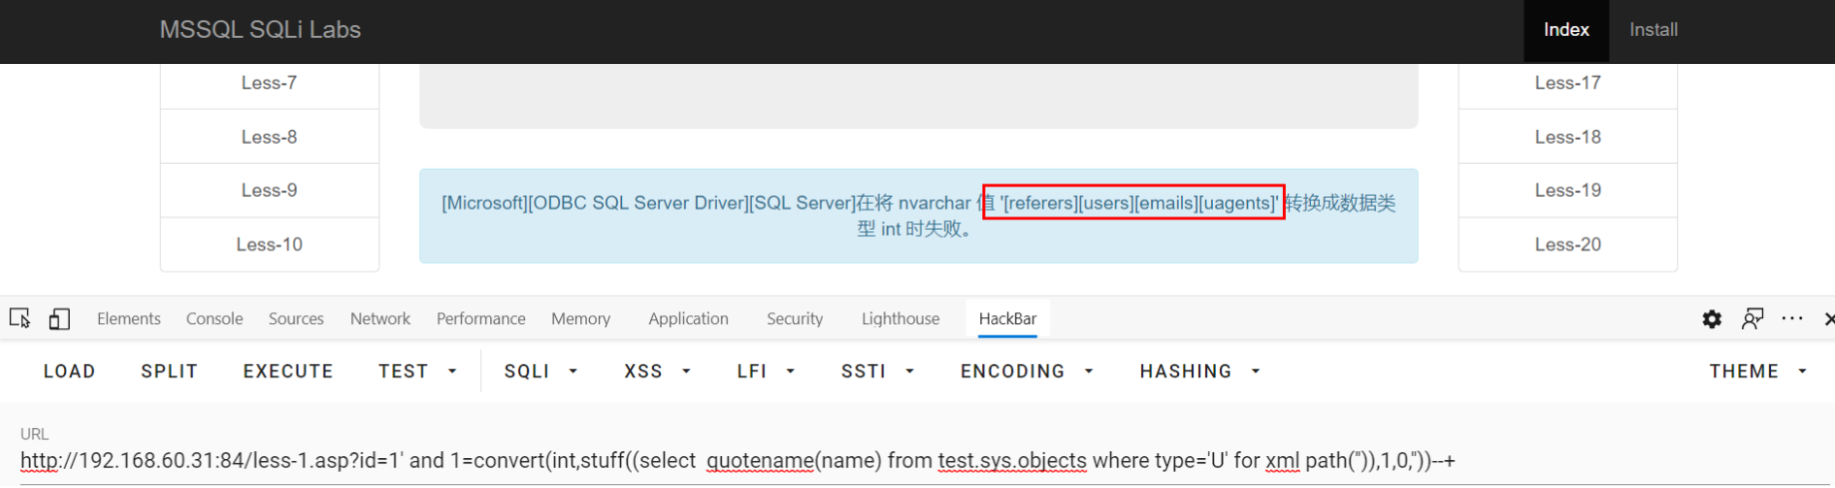The width and height of the screenshot is (1835, 488).
Task: Expand the TEST dropdown menu
Action: [x=417, y=371]
